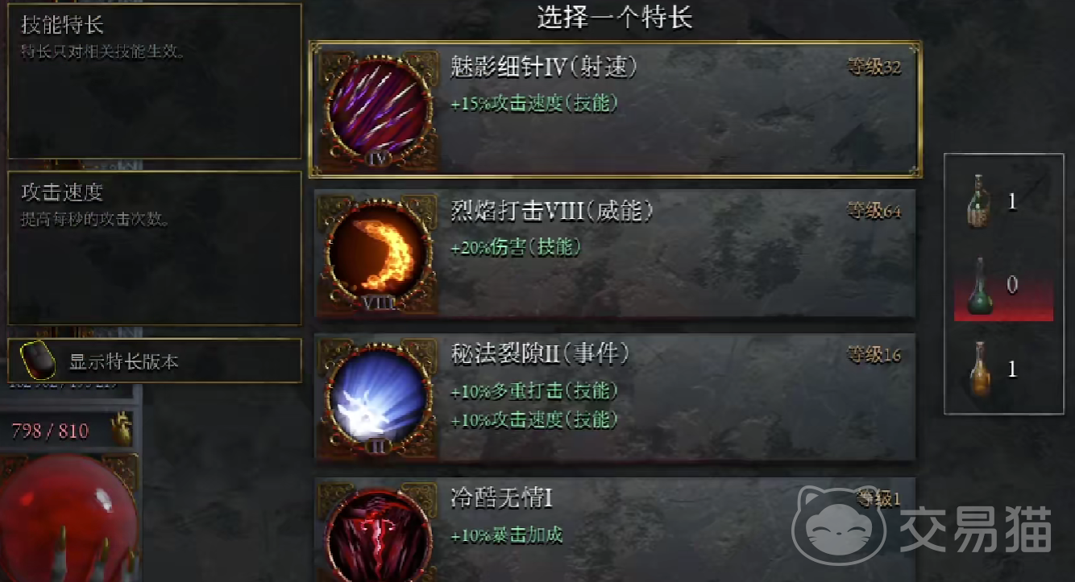The image size is (1075, 582).
Task: Select the 魅影细针IV(射速) trait row
Action: (x=616, y=109)
